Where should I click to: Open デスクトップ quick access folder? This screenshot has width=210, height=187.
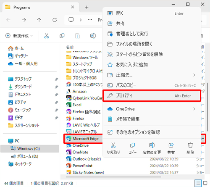[20, 79]
